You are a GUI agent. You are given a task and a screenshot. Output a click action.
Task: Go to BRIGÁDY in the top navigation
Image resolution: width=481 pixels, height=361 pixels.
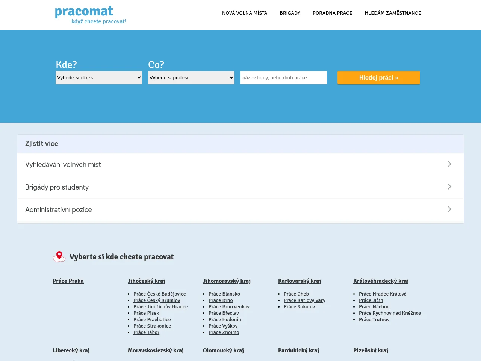pos(290,13)
